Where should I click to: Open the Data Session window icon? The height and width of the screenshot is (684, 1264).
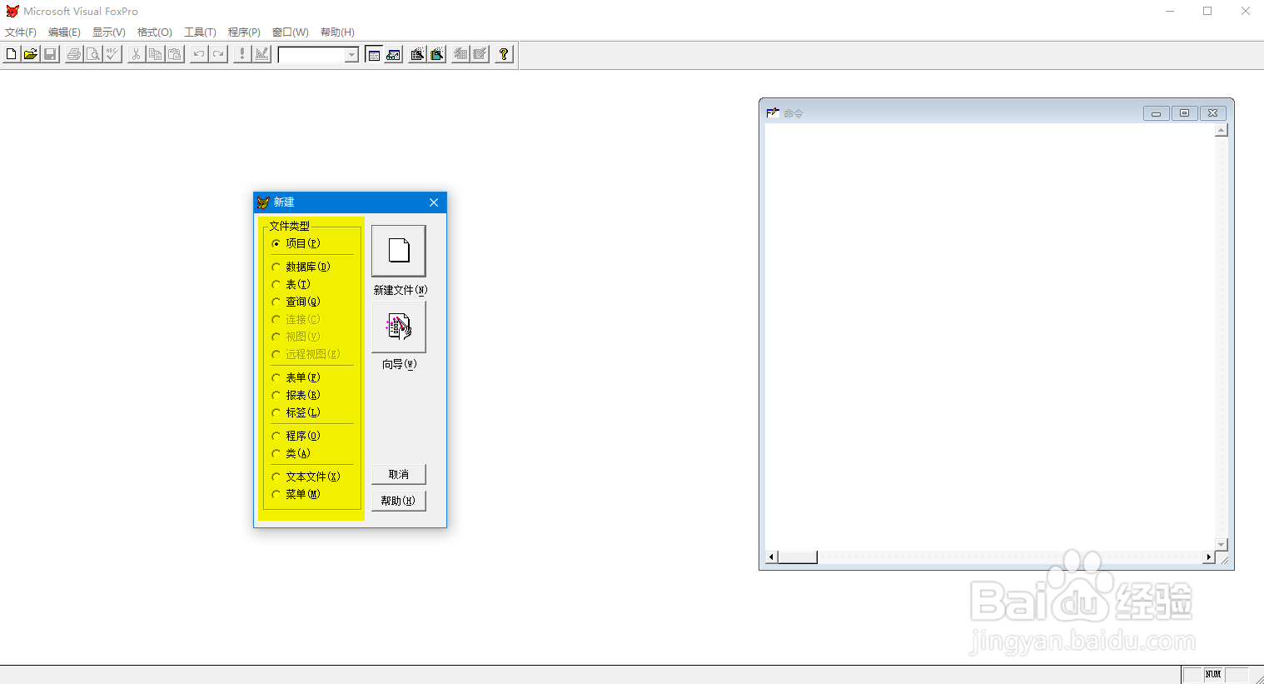[393, 54]
